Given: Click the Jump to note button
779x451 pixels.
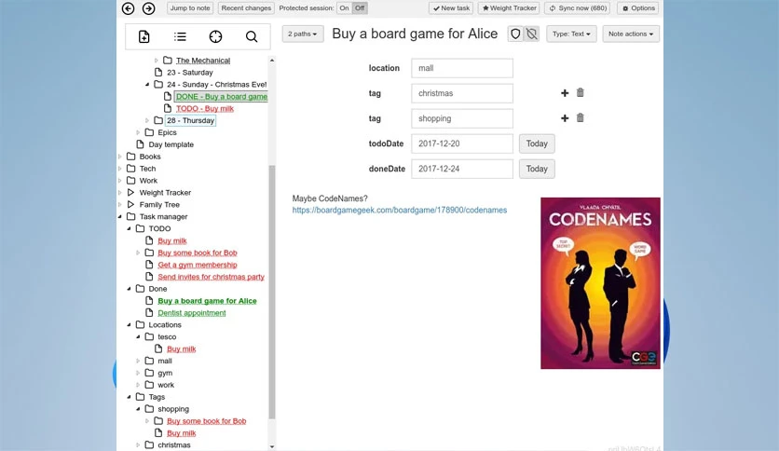Looking at the screenshot, I should click(x=190, y=8).
